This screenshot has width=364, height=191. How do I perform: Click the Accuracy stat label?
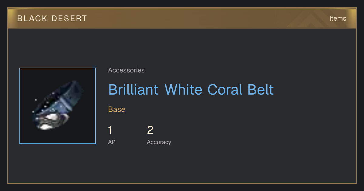pyautogui.click(x=159, y=142)
